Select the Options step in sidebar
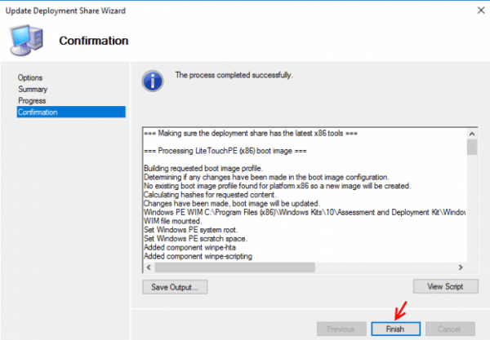The width and height of the screenshot is (490, 340). tap(30, 77)
